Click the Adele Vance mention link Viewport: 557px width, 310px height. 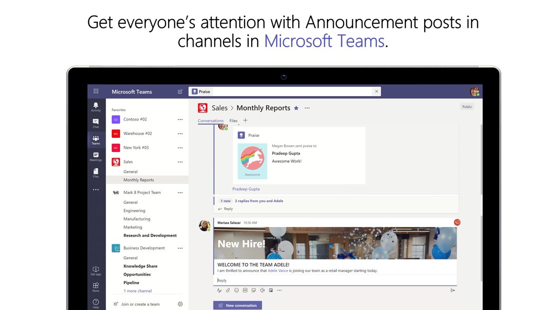pos(278,271)
